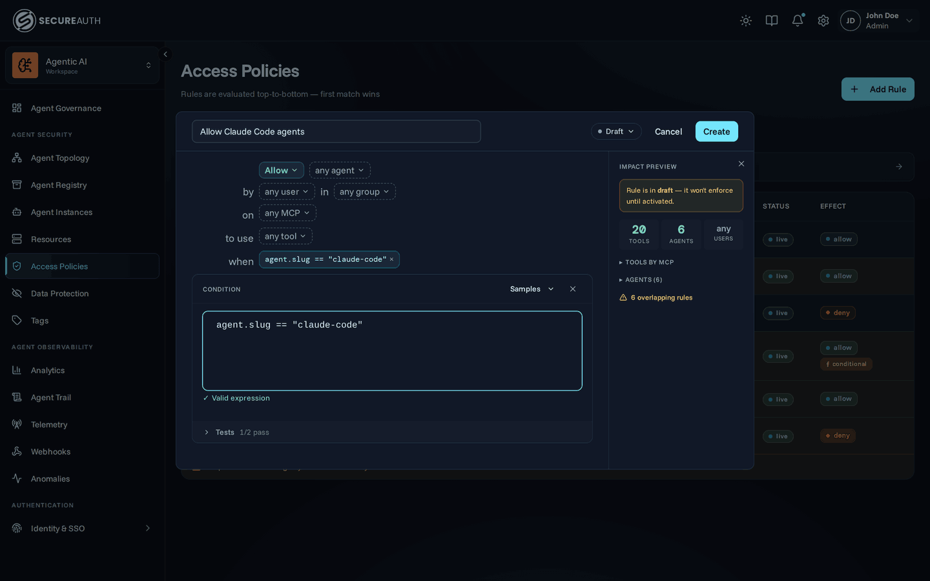Screen dimensions: 930x581
Task: Click the Webhooks icon
Action: click(x=17, y=451)
